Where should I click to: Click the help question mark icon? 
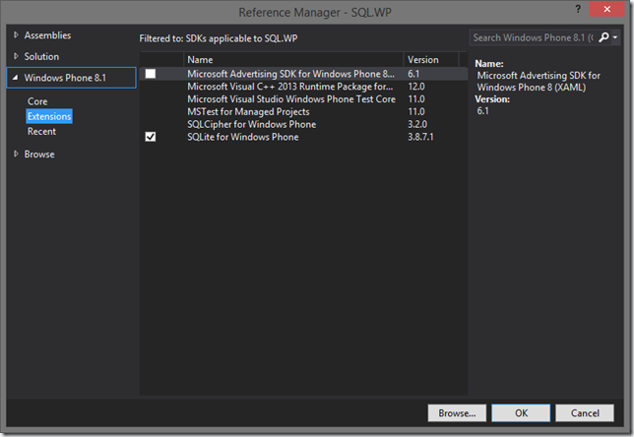pos(578,9)
